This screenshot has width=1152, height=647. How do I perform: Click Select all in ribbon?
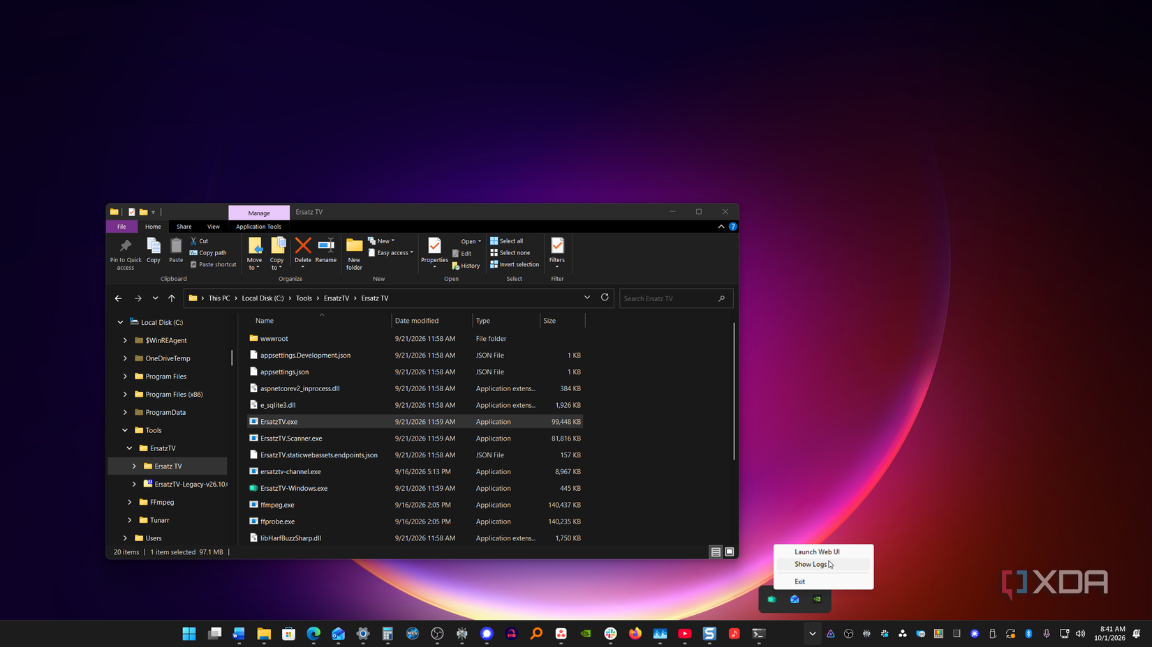click(x=507, y=241)
